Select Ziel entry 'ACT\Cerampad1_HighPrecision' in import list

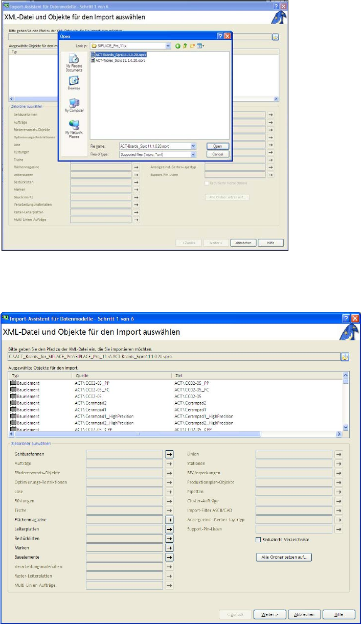point(204,416)
